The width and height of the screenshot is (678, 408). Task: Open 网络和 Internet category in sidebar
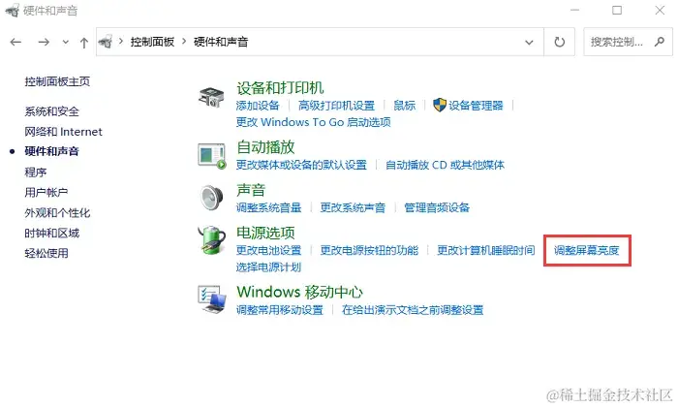pos(63,132)
